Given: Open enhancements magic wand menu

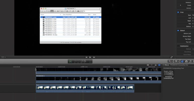Looking at the screenshot, I should tap(170, 61).
